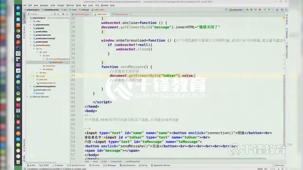Open the red NetEase music icon in dock
Image resolution: width=303 pixels, height=170 pixels.
pos(18,122)
